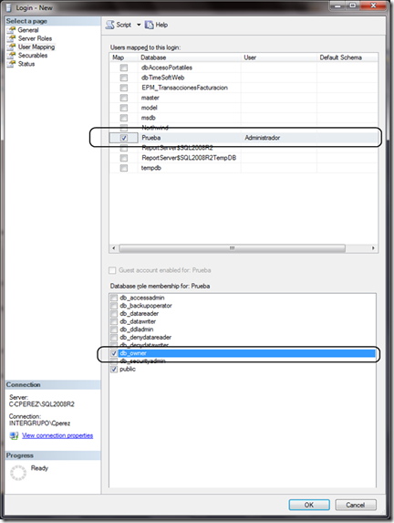Click the connection properties icon
The image size is (394, 523).
coord(14,435)
